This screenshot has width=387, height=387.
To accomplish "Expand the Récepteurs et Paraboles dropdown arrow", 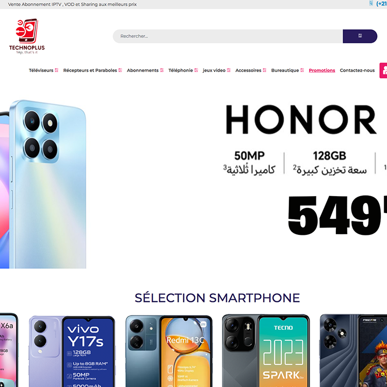I will coord(120,70).
